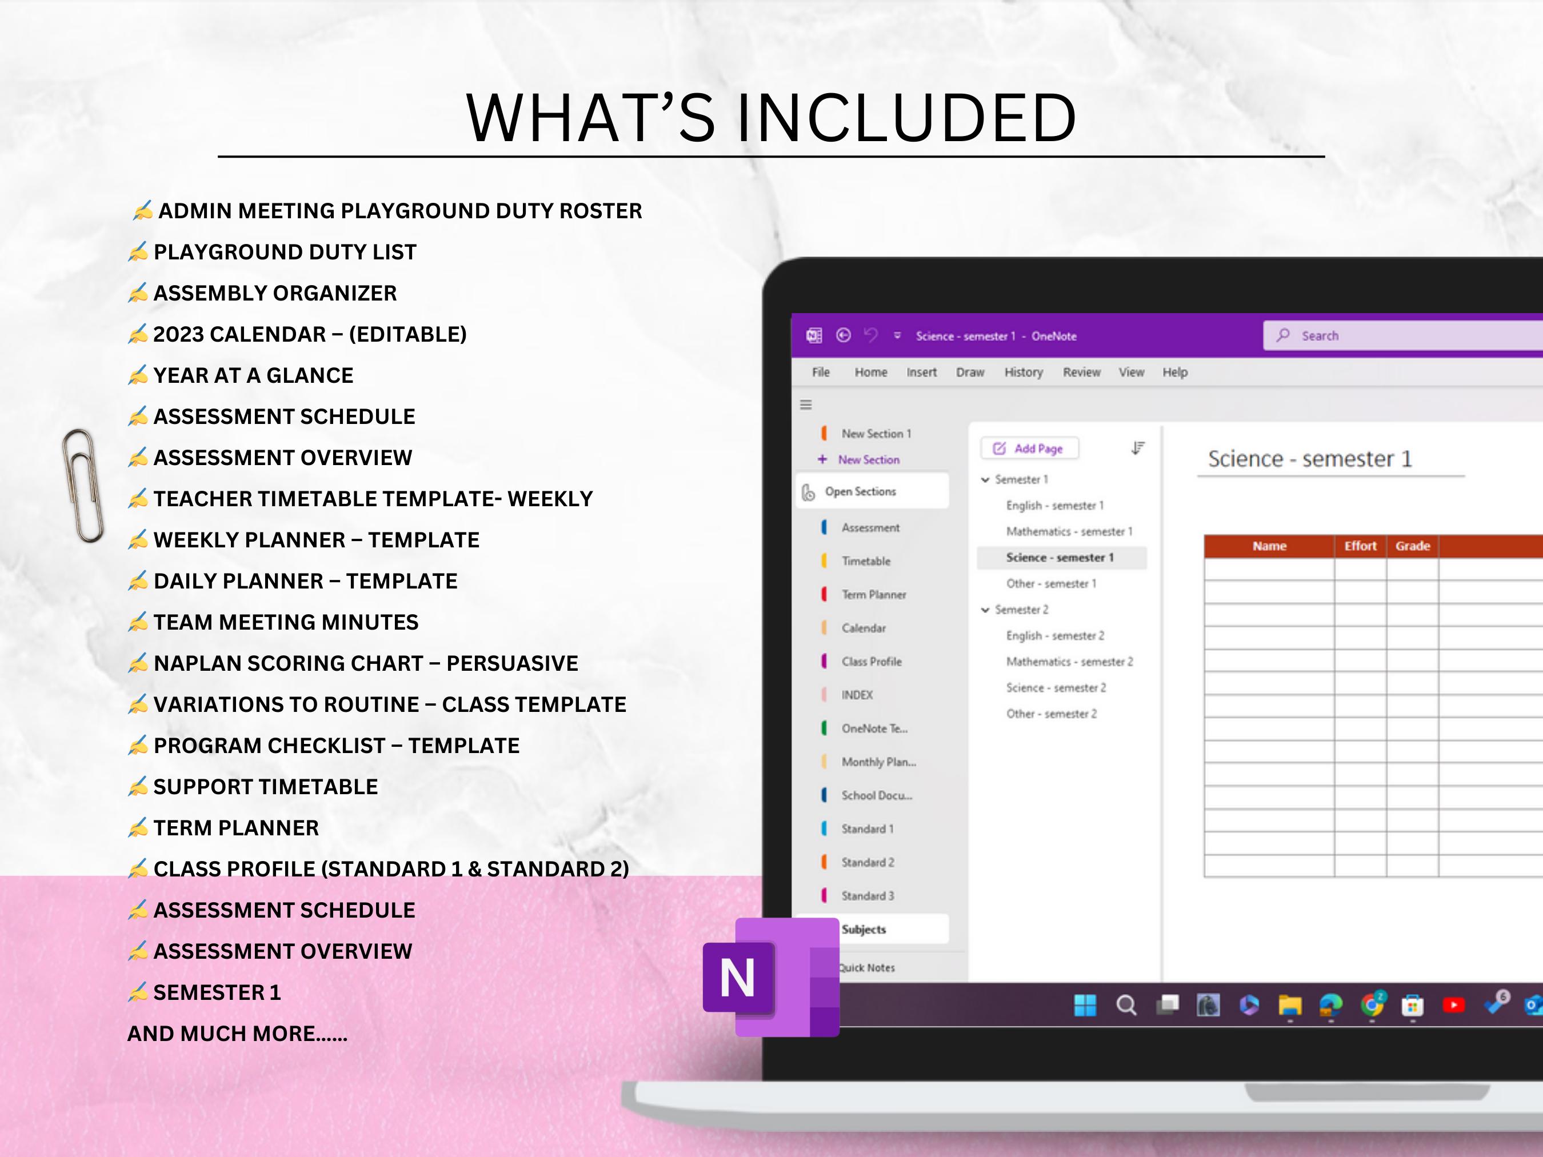Image resolution: width=1543 pixels, height=1157 pixels.
Task: Click the orange color bar beside New Section 1
Action: click(825, 433)
